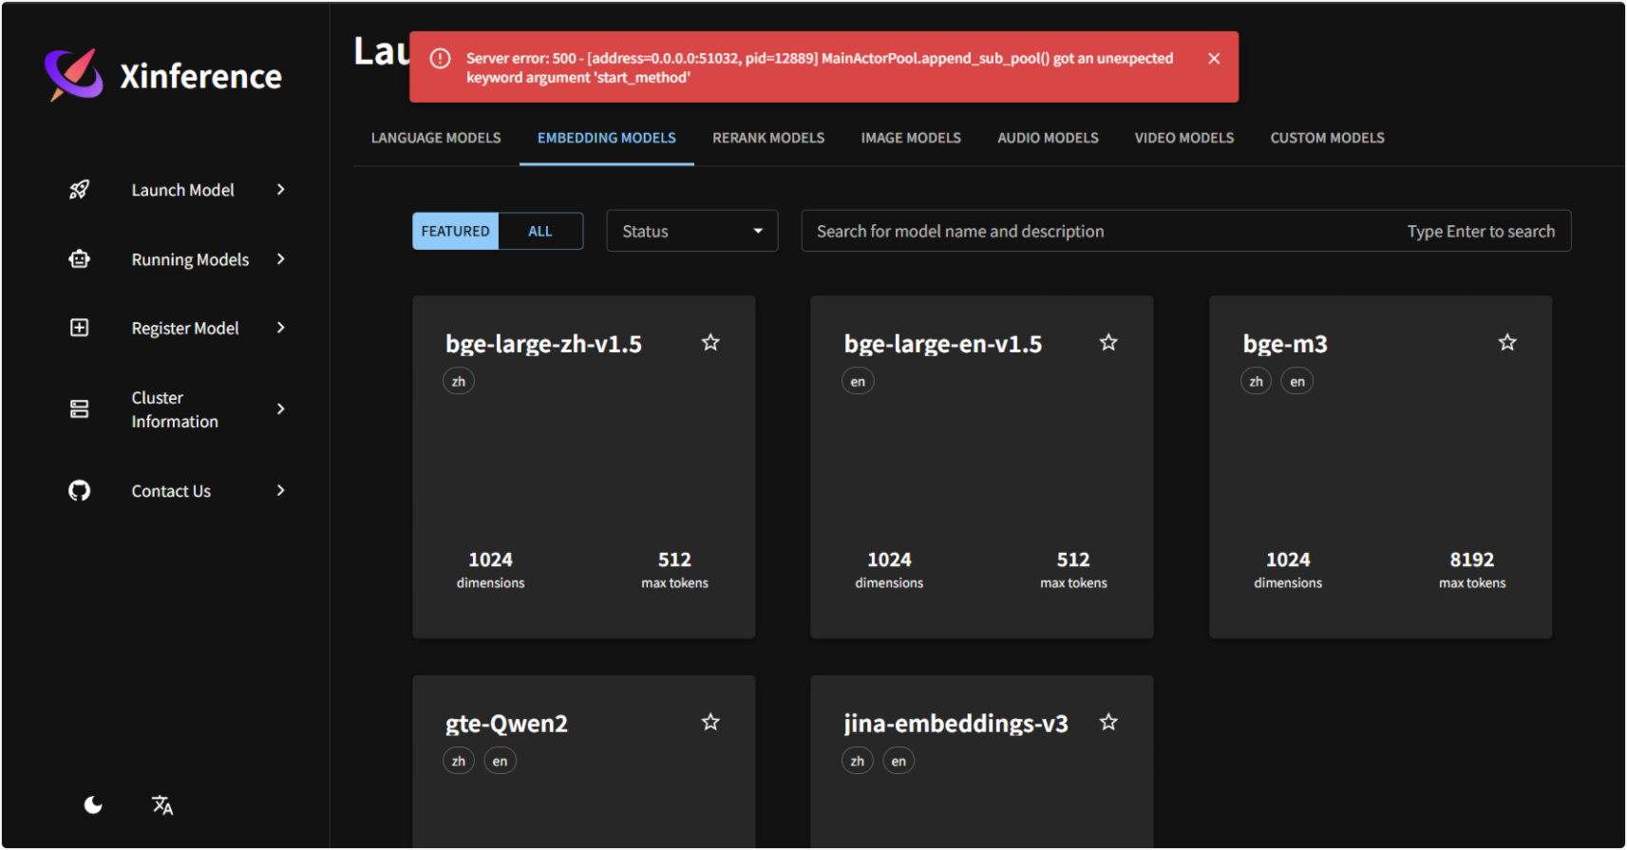This screenshot has width=1627, height=850.
Task: Click the Xinference title text
Action: 200,76
